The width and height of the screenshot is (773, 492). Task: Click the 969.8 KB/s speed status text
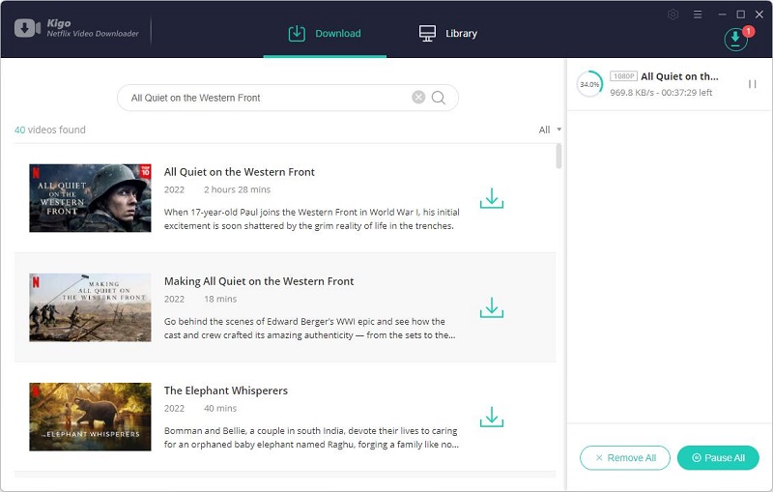tap(661, 93)
